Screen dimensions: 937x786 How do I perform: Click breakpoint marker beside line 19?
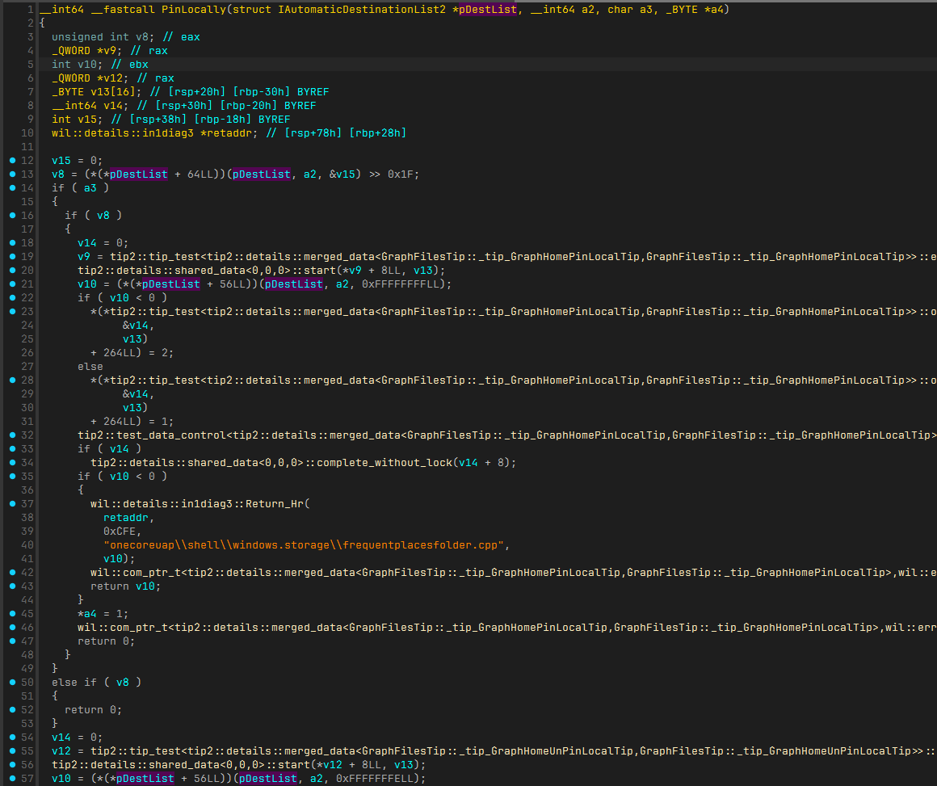pyautogui.click(x=12, y=257)
